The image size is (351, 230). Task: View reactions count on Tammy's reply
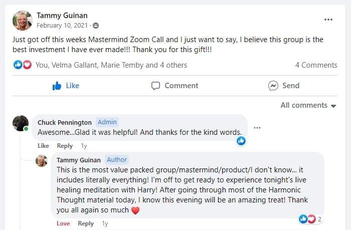click(x=310, y=219)
